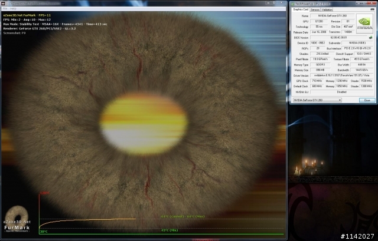Viewport: 378px width, 241px height.
Task: Click the Memory Size field showing 896 MB
Action: [x=320, y=70]
